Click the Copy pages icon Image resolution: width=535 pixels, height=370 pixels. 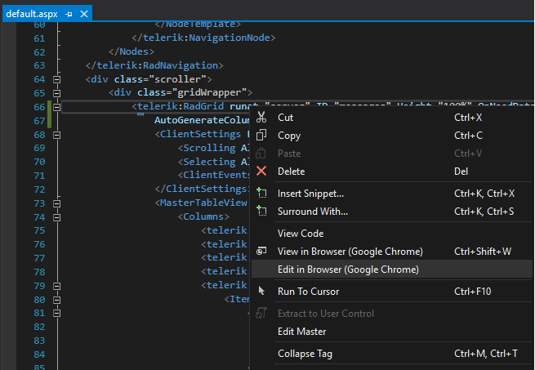(261, 135)
